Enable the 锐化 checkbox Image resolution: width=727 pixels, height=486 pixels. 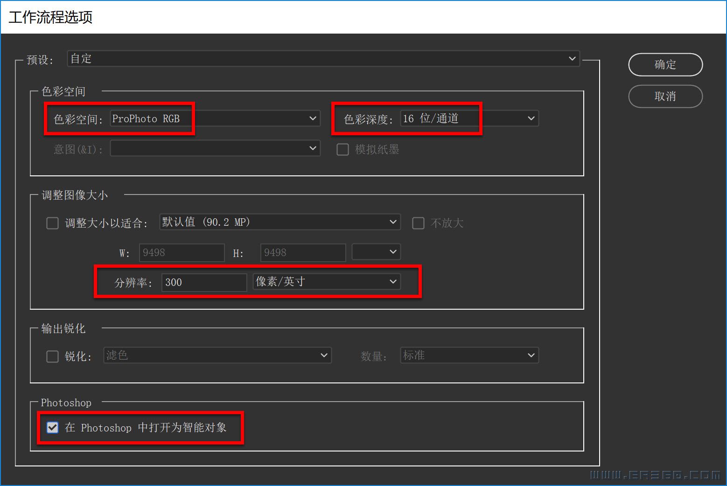(x=52, y=356)
